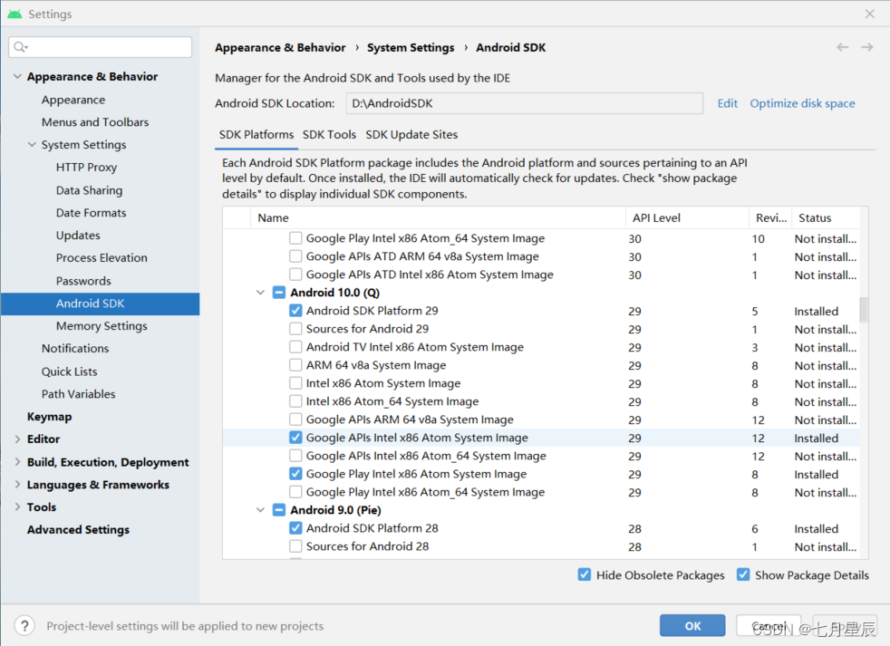Click the Android 9.0 (Pie) partial-selection icon
Viewport: 890px width, 646px height.
click(x=278, y=510)
